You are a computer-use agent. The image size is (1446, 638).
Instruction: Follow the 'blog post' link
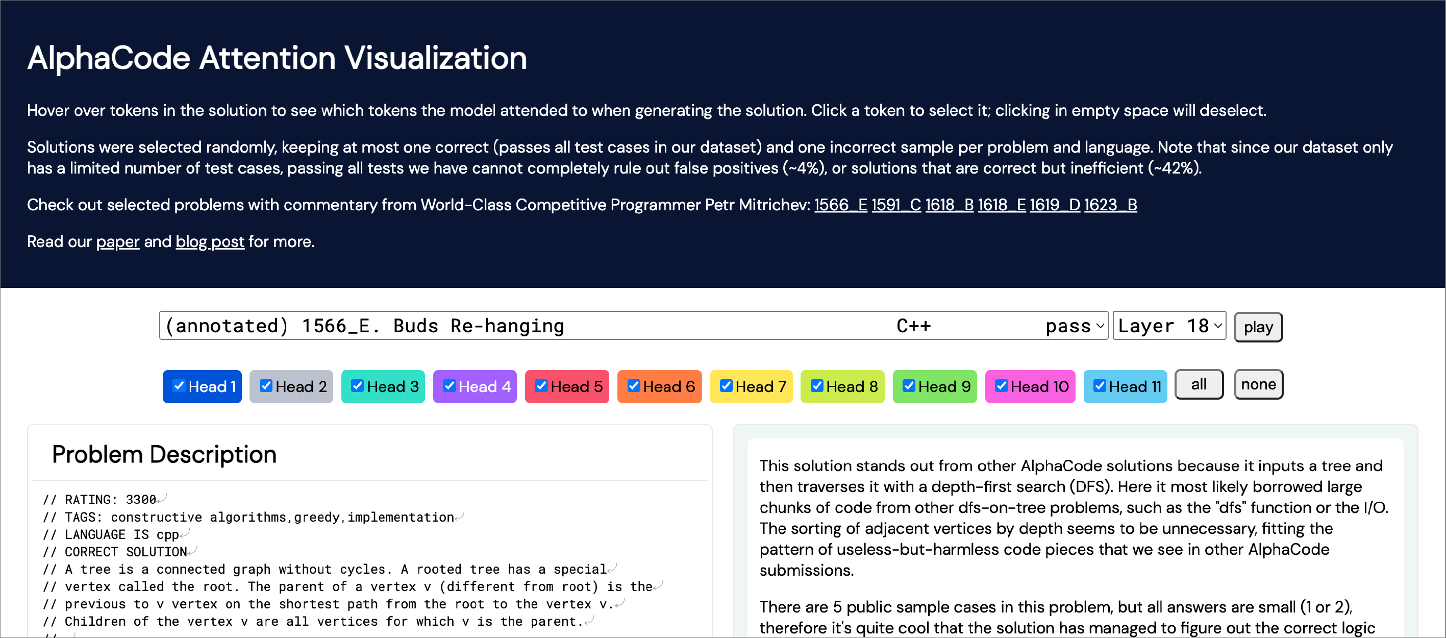[x=210, y=242]
